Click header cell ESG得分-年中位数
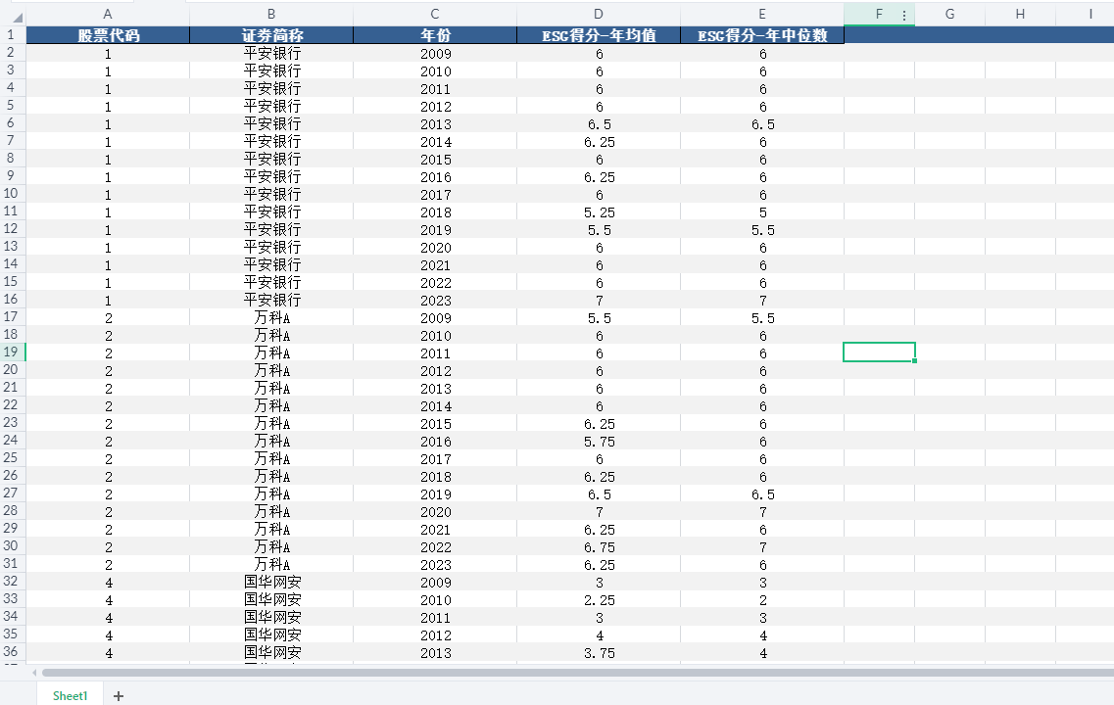 pyautogui.click(x=762, y=35)
